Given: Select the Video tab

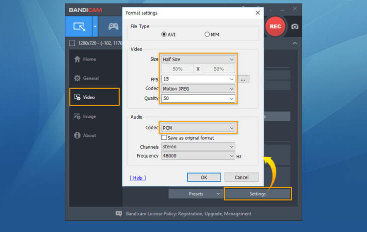Looking at the screenshot, I should [x=95, y=97].
